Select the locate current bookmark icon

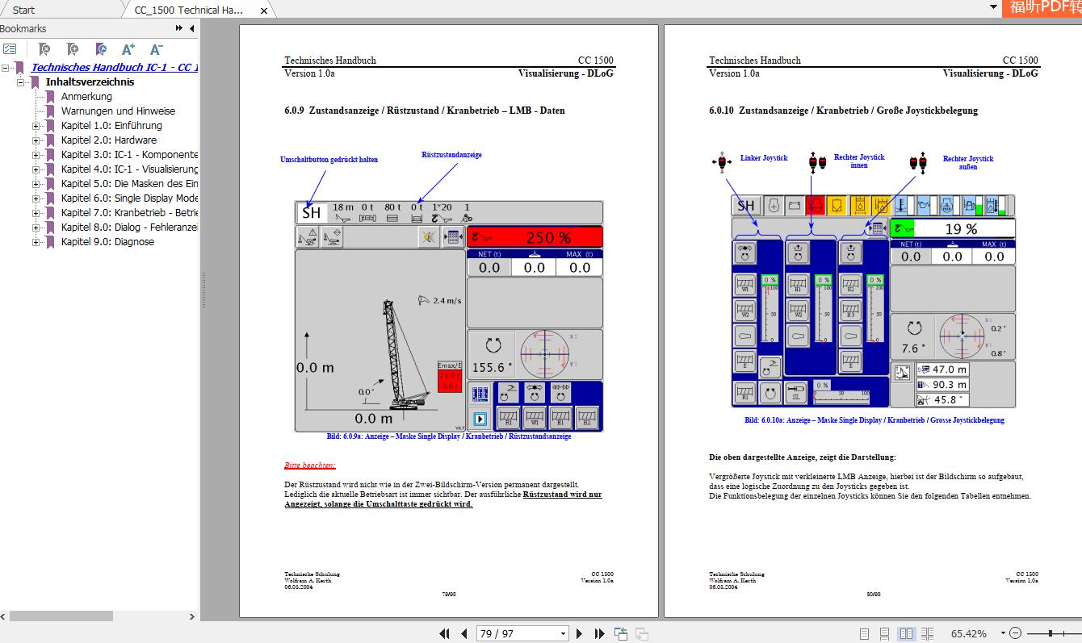click(101, 49)
